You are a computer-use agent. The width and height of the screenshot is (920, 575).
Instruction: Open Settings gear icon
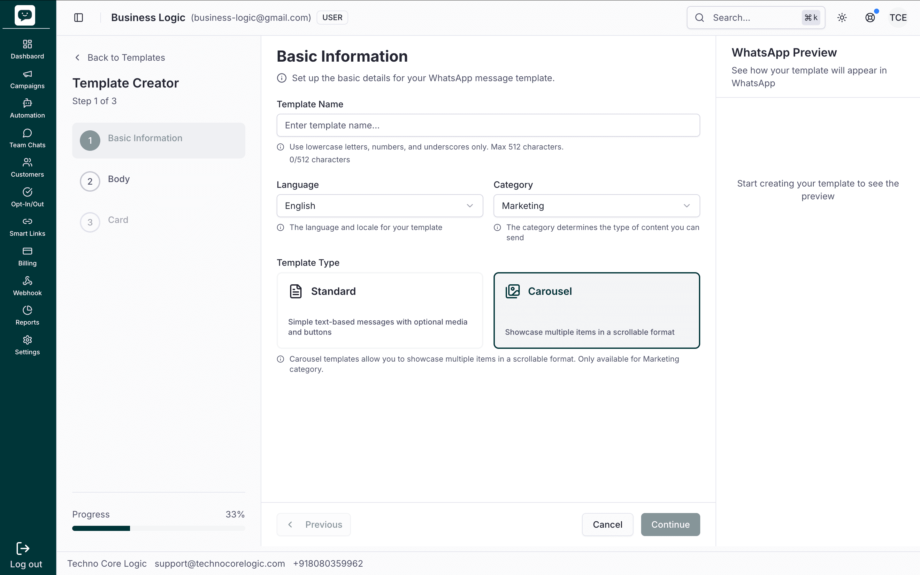click(27, 340)
